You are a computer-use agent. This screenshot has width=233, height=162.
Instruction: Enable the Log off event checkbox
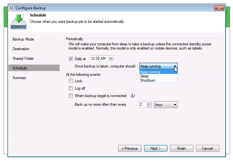(71, 88)
